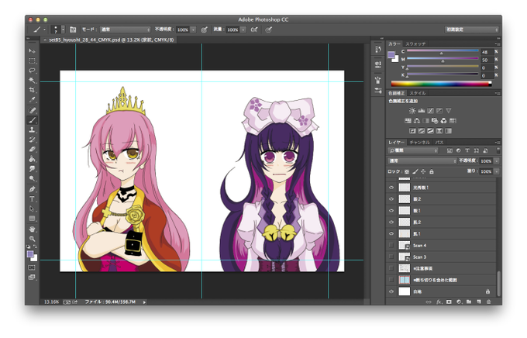Image resolution: width=527 pixels, height=338 pixels.
Task: Open the flow dropdown arrow
Action: [243, 29]
